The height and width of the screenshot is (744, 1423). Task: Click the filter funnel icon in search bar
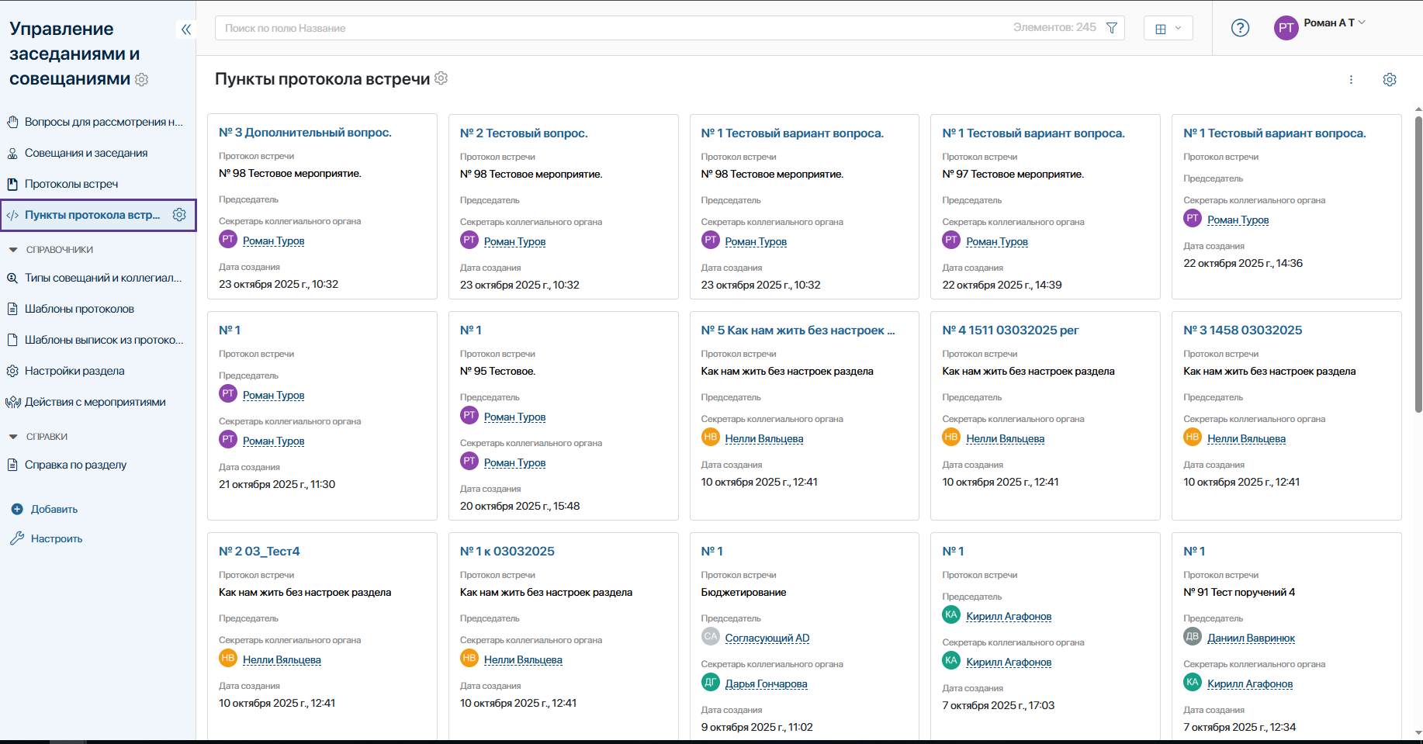1111,28
